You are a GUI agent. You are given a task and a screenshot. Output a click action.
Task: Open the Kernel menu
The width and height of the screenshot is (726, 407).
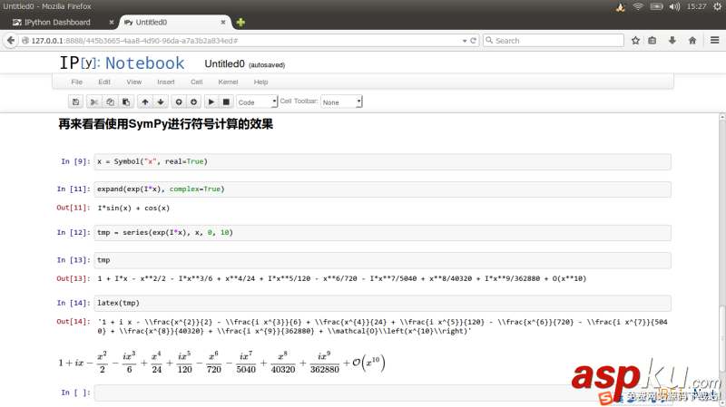point(228,82)
